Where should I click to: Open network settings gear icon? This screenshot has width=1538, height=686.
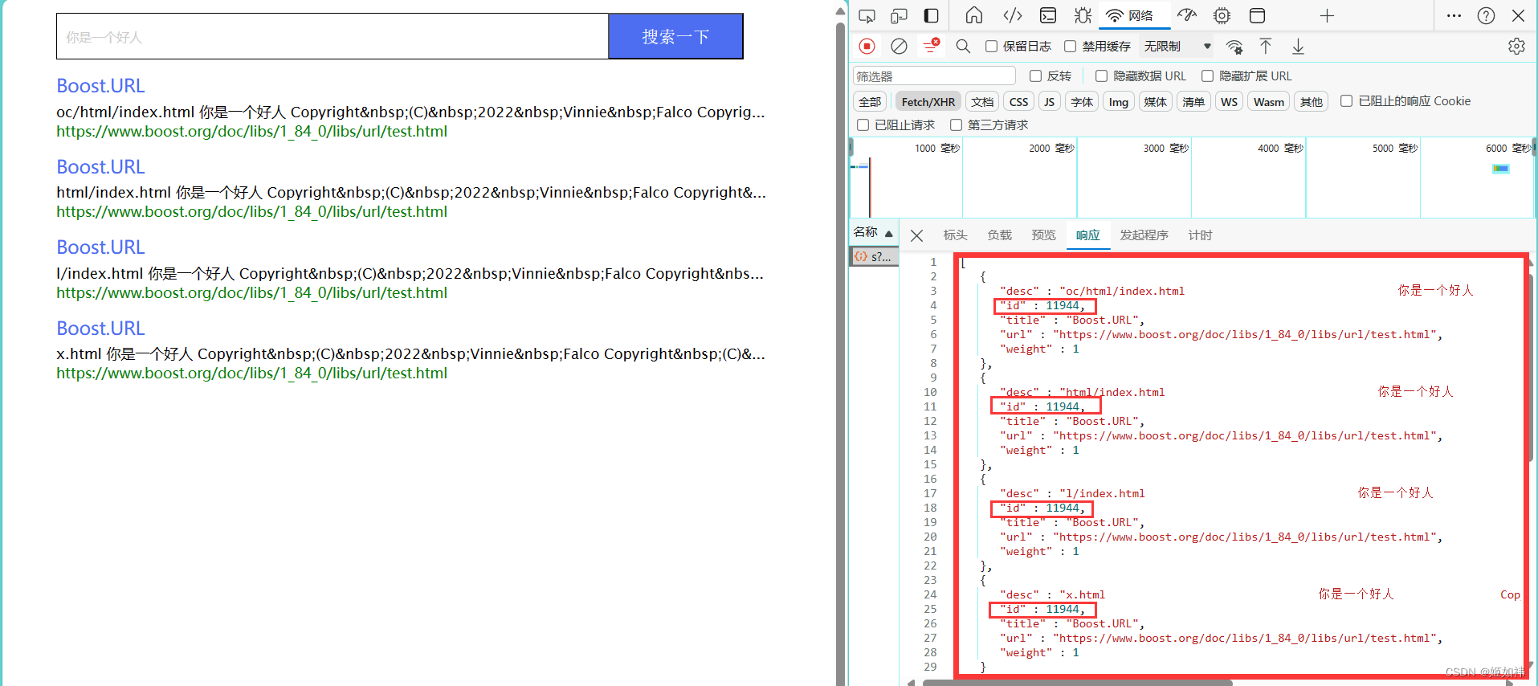(1516, 47)
